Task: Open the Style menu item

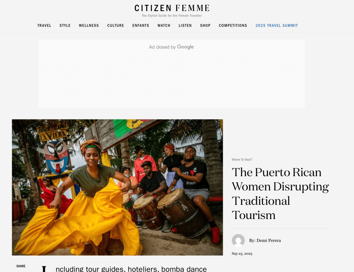Action: [x=65, y=26]
